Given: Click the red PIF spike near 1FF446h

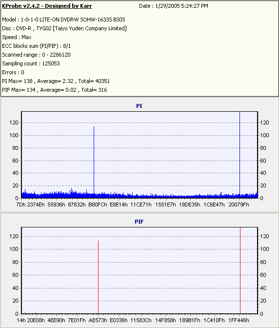Looking at the screenshot, I should pyautogui.click(x=240, y=270).
